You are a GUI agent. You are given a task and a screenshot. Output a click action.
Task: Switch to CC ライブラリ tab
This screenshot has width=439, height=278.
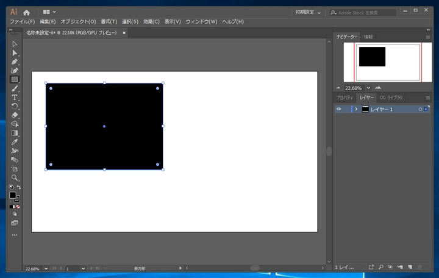(x=391, y=98)
